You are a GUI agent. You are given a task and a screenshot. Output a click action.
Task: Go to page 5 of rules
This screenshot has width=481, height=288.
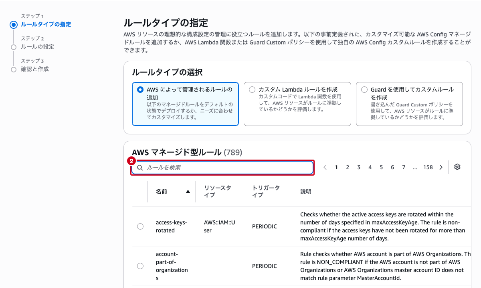click(381, 167)
